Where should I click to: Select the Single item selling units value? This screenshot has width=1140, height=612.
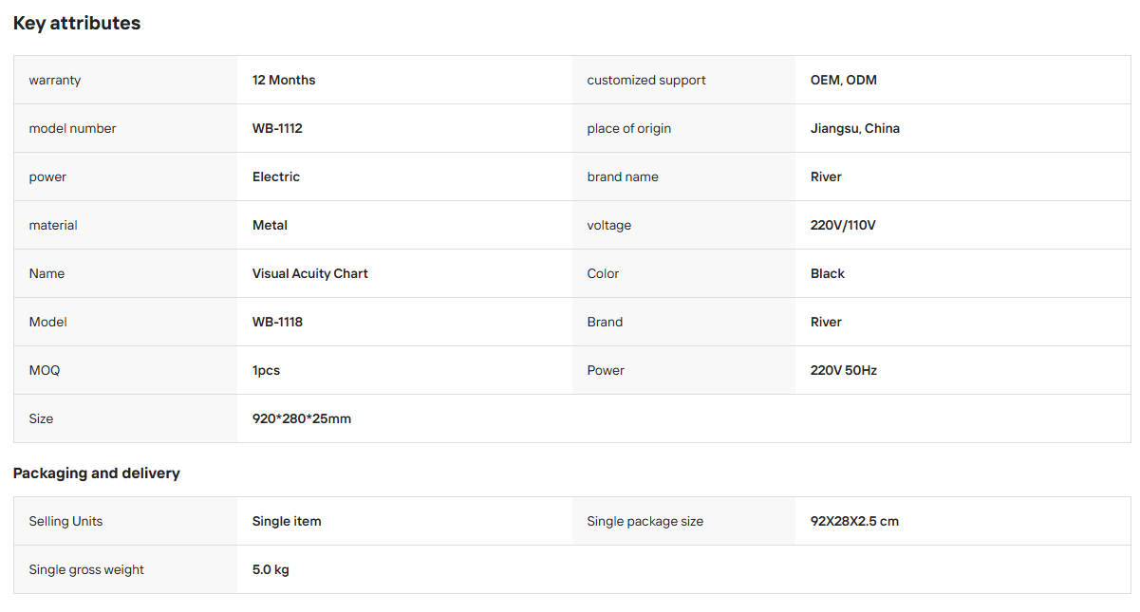[287, 521]
